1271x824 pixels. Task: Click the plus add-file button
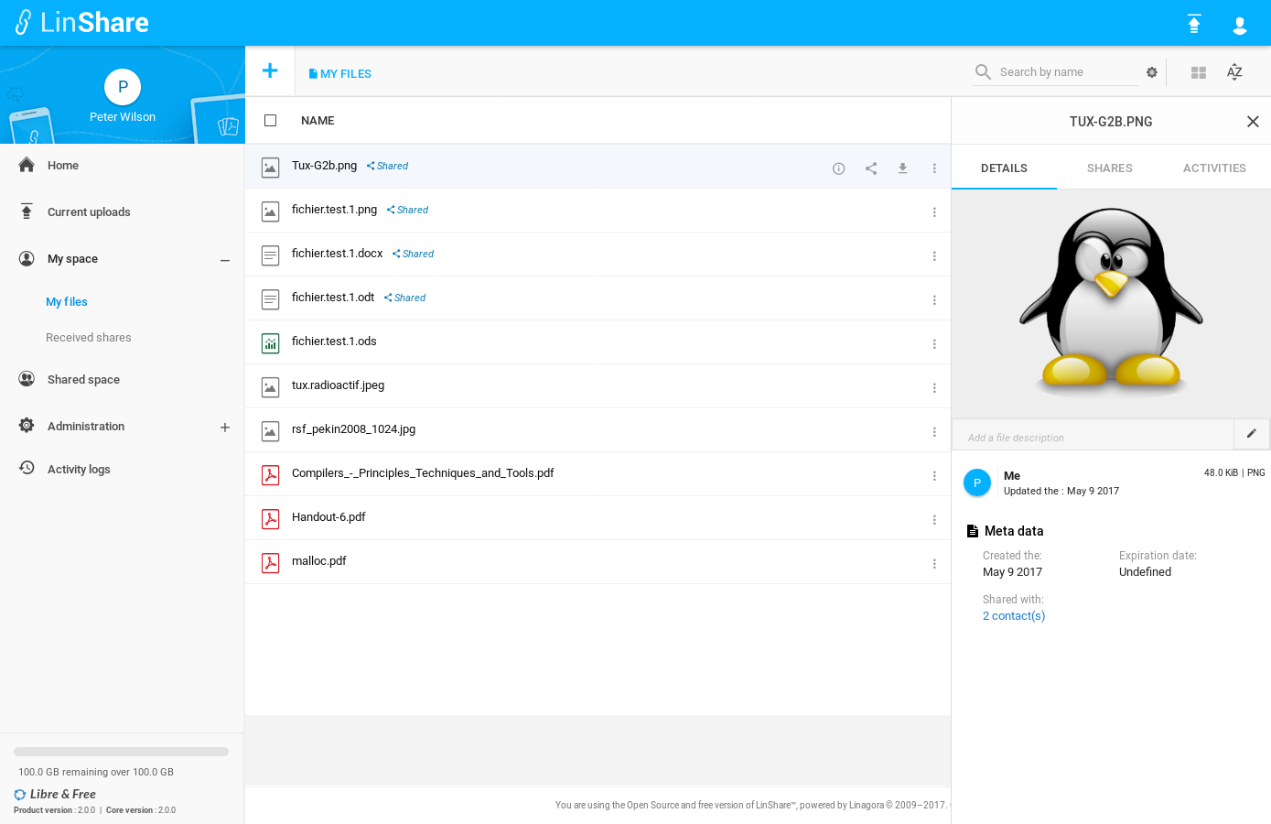tap(270, 70)
